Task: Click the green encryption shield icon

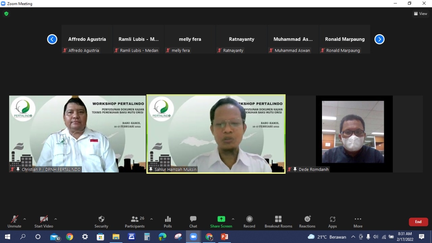Action: click(6, 14)
